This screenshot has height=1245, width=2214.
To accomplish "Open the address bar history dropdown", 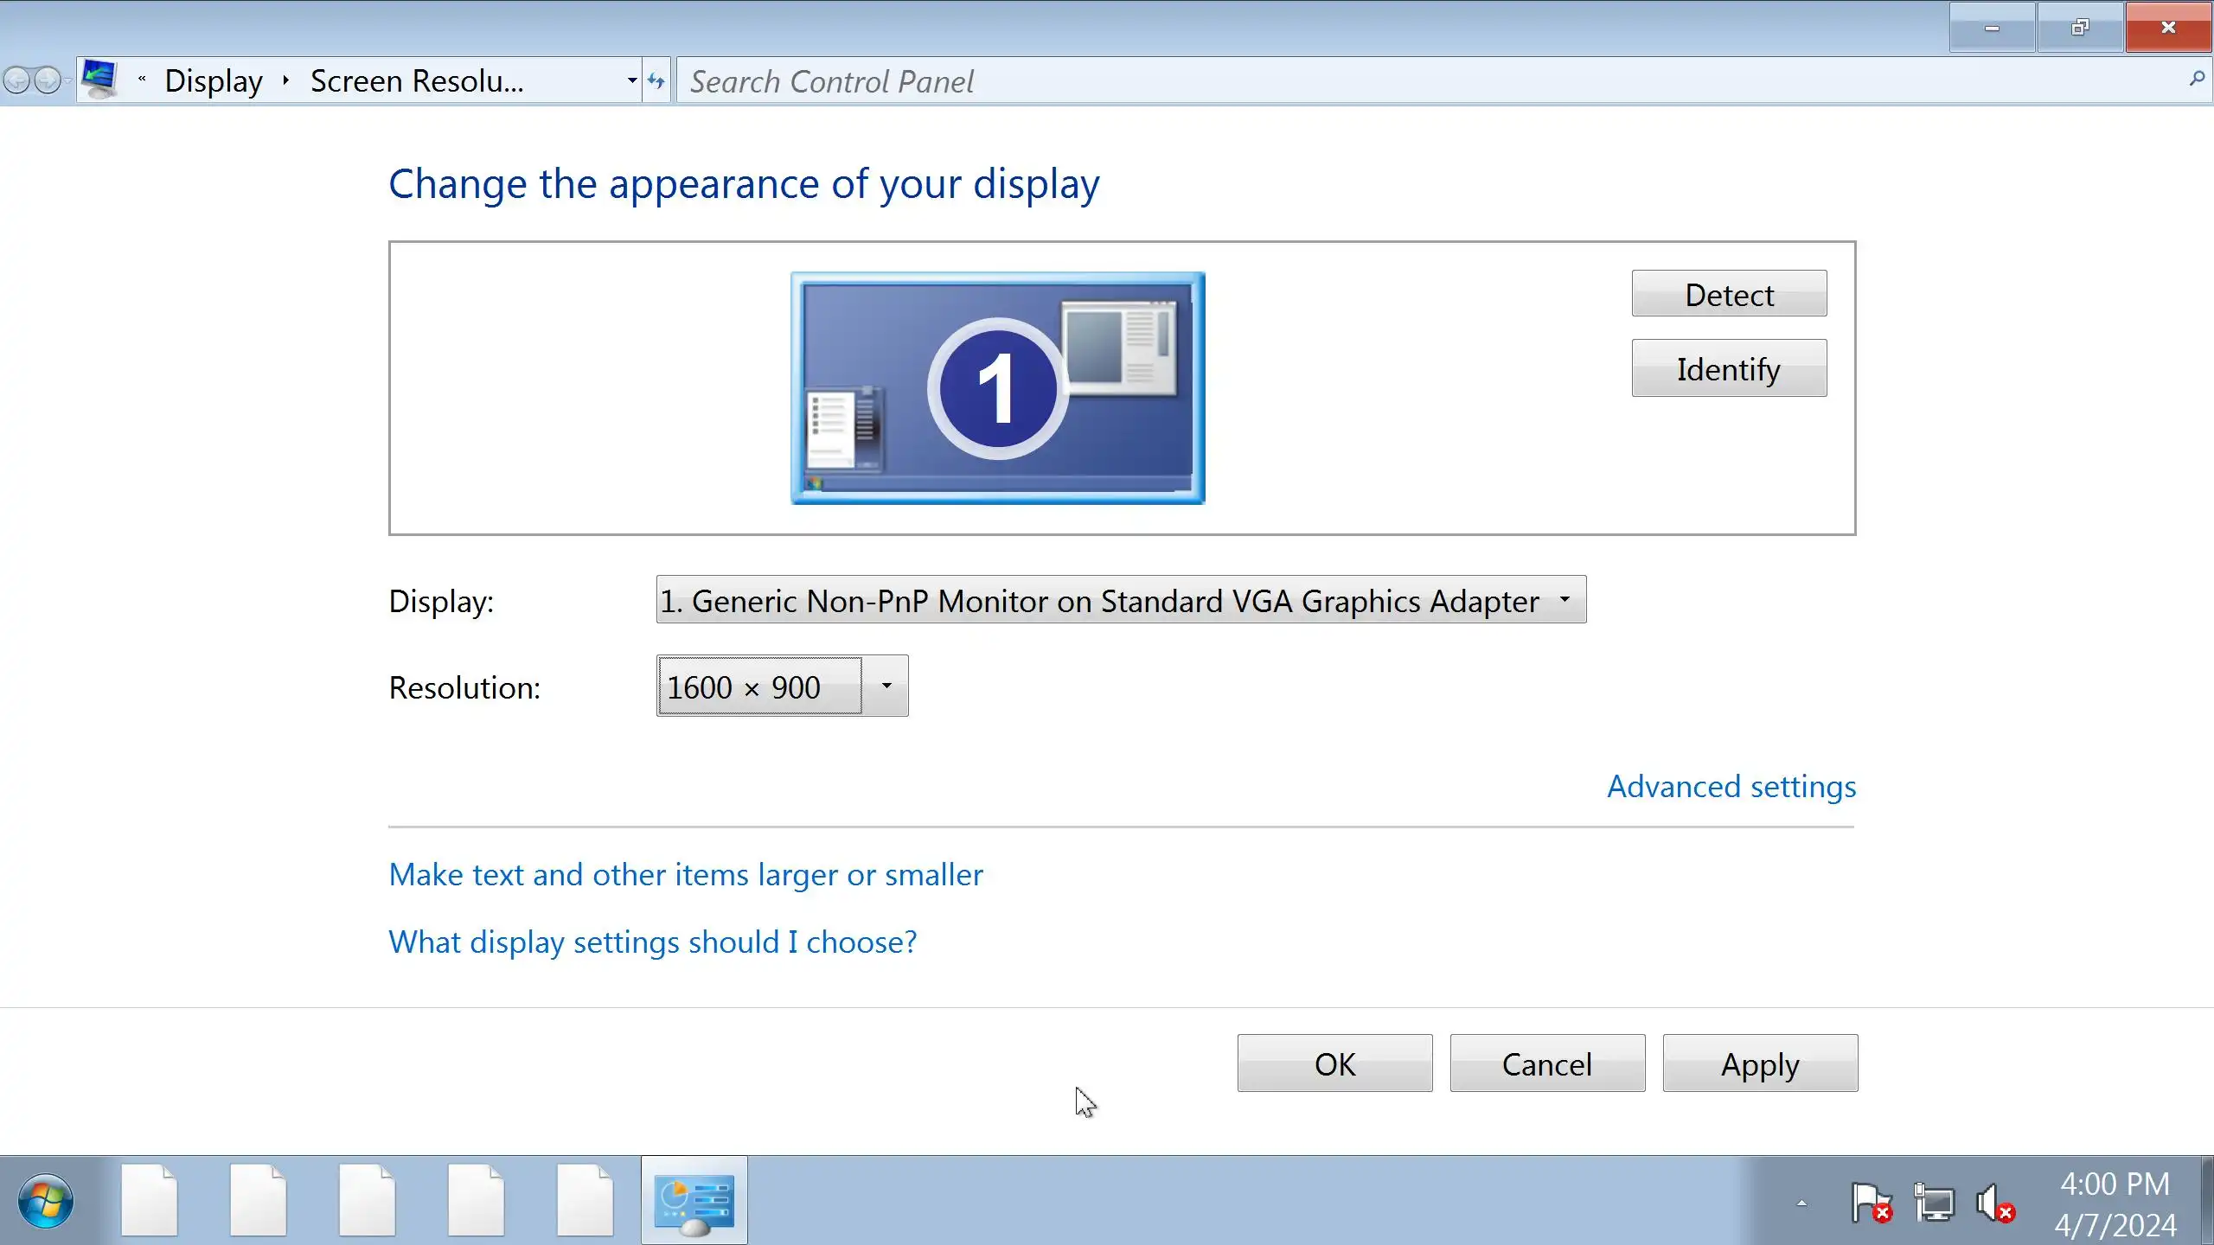I will [x=632, y=81].
